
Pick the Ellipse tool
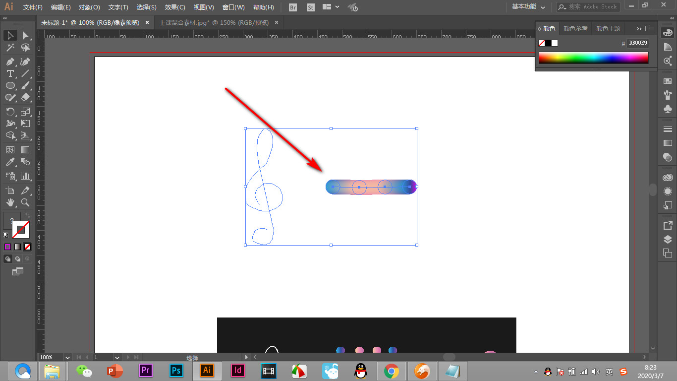[10, 86]
